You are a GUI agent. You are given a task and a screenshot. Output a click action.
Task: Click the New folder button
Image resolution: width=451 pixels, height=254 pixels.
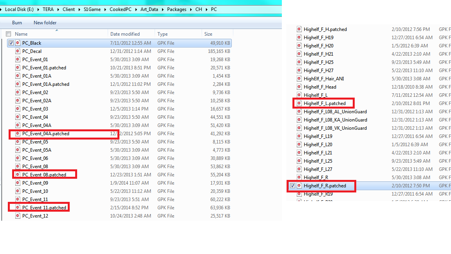tap(45, 23)
